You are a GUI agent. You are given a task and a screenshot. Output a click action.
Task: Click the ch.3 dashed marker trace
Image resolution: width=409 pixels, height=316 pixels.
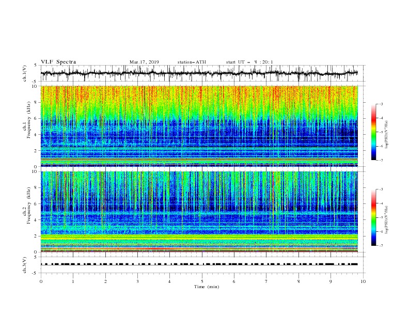point(199,264)
